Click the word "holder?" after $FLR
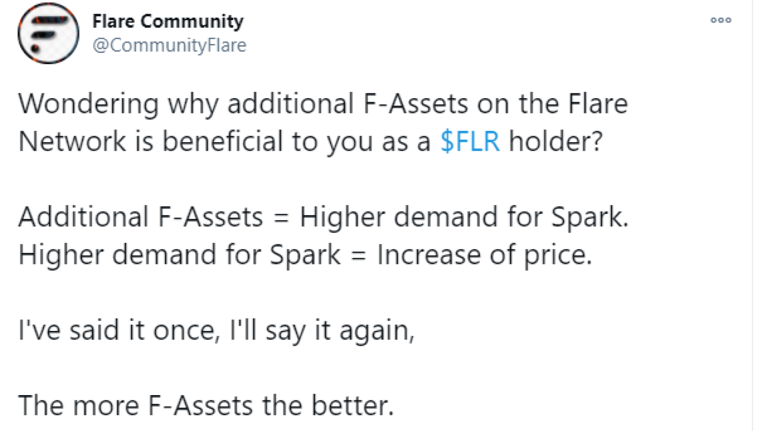The height and width of the screenshot is (431, 767). tap(555, 141)
